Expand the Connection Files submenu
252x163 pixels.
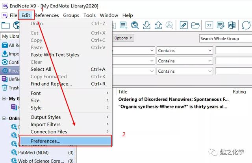[x=66, y=132]
